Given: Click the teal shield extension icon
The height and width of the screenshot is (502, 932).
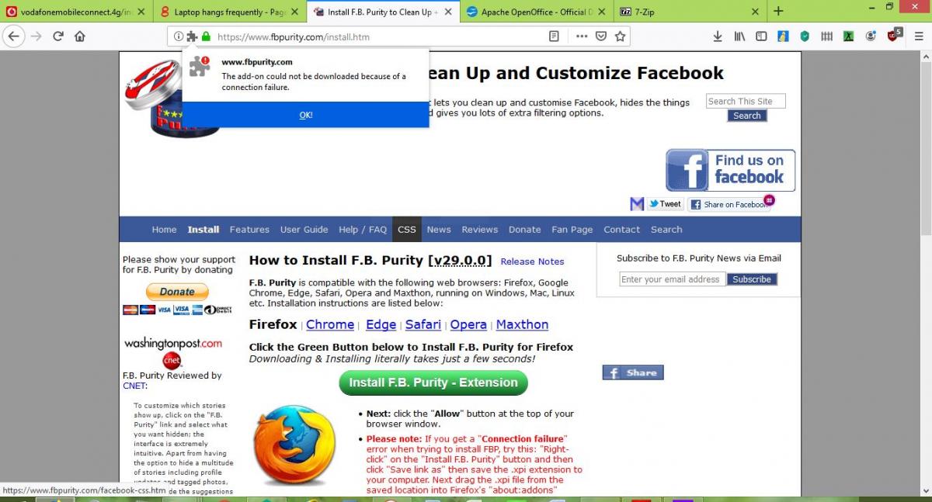Looking at the screenshot, I should click(x=805, y=36).
